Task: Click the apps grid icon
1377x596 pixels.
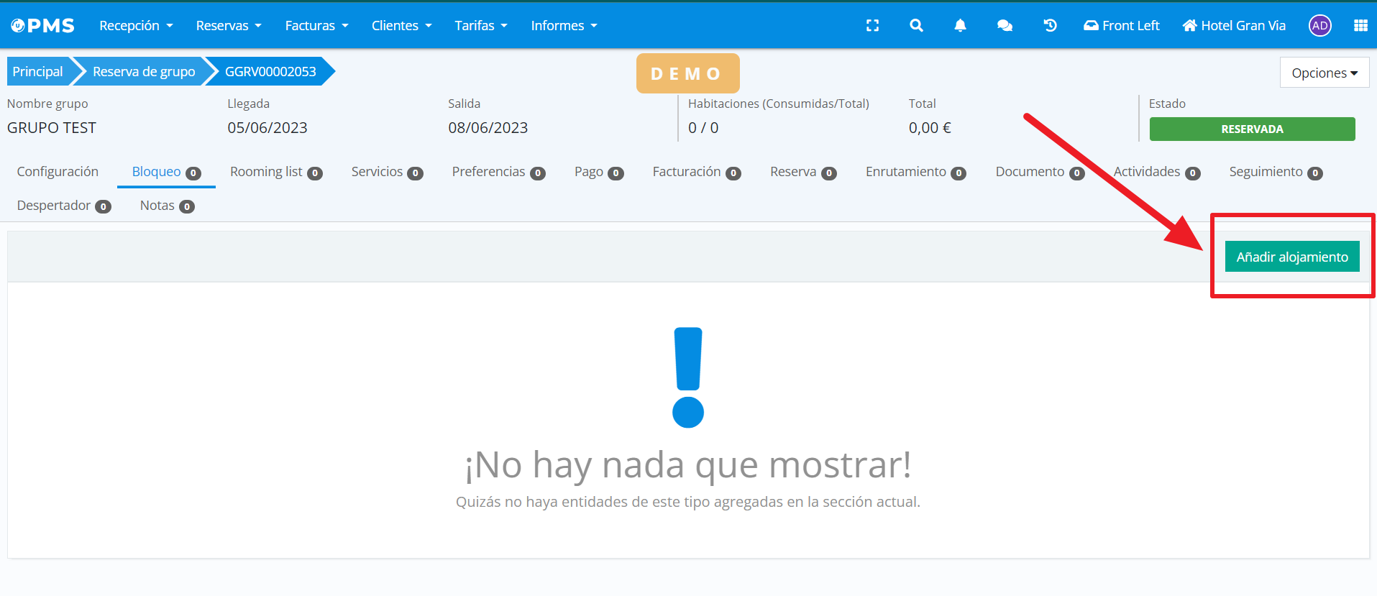Action: (1360, 26)
